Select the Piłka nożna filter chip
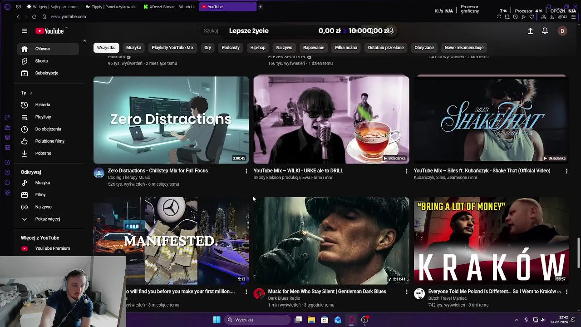The height and width of the screenshot is (327, 581). pyautogui.click(x=346, y=48)
